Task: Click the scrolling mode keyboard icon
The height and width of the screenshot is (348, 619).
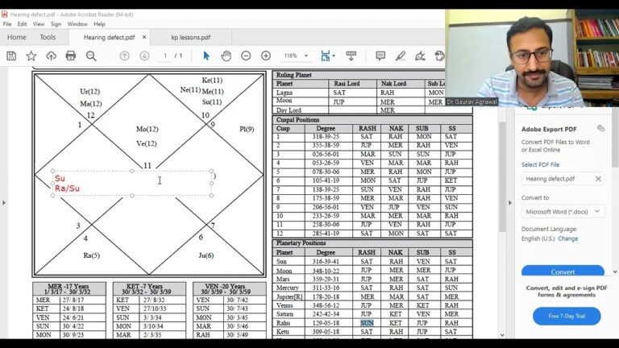Action: coord(351,56)
